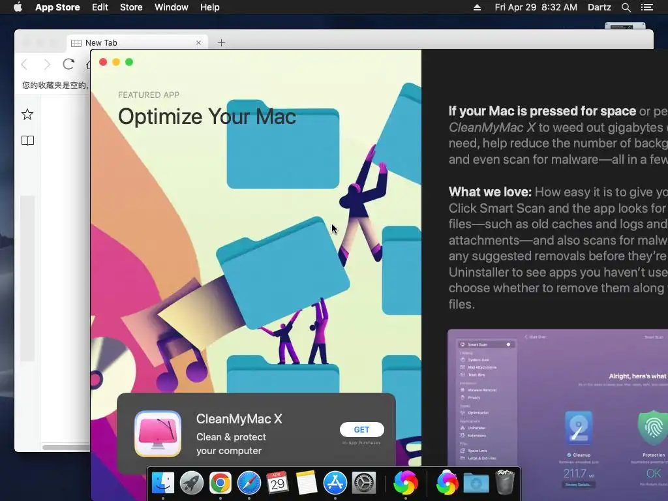Click the Dartz user name in menu bar
Image resolution: width=668 pixels, height=501 pixels.
pos(599,7)
